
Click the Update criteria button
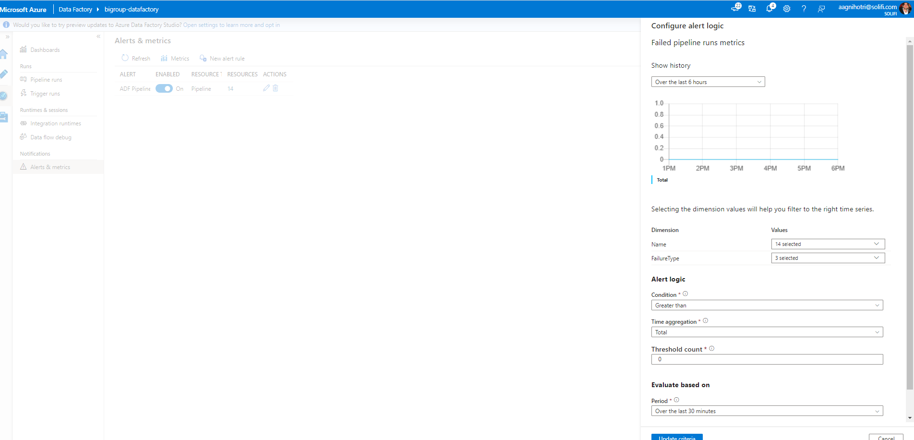676,437
